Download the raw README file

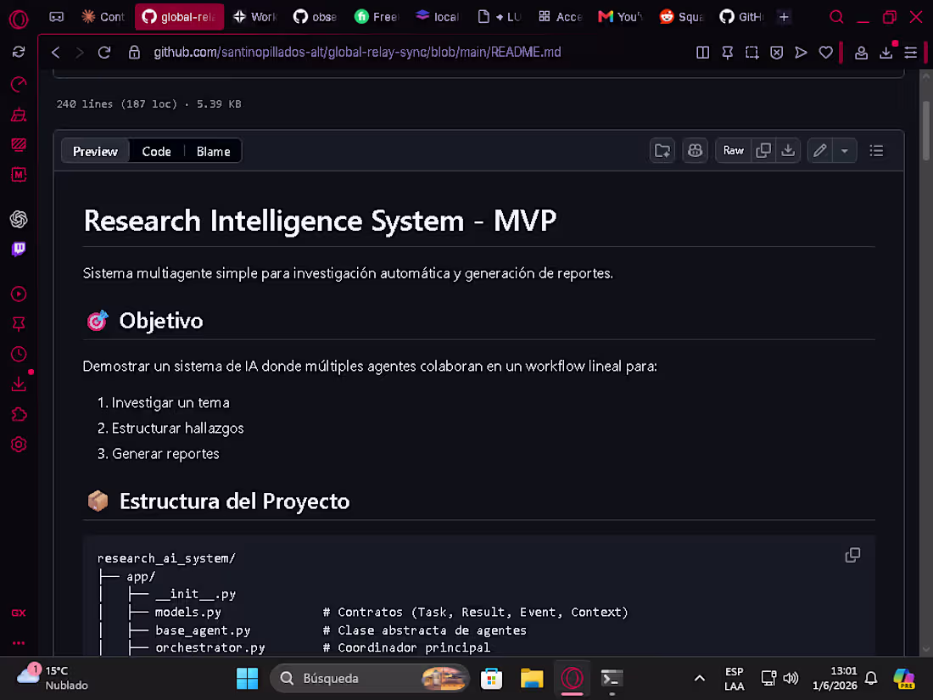point(788,150)
